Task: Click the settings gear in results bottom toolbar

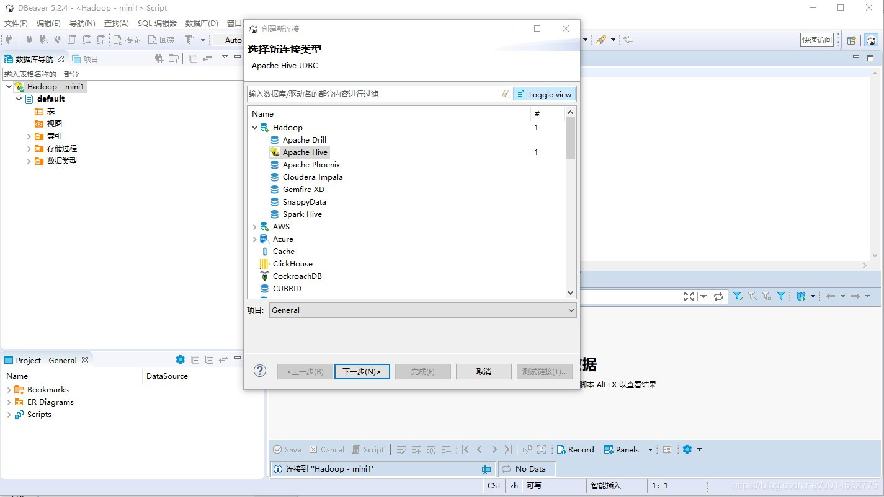Action: tap(687, 449)
